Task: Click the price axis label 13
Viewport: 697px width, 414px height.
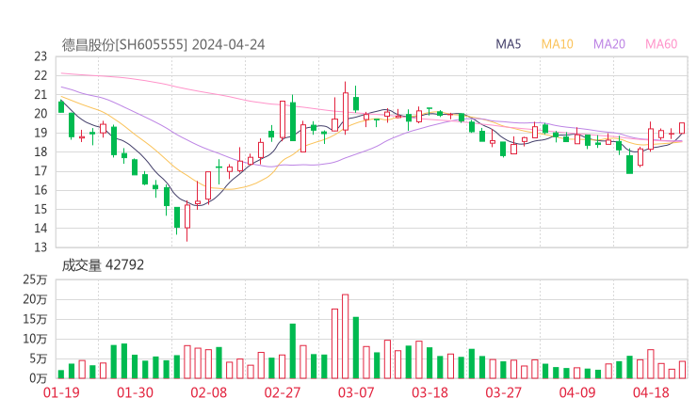Action: [x=41, y=247]
